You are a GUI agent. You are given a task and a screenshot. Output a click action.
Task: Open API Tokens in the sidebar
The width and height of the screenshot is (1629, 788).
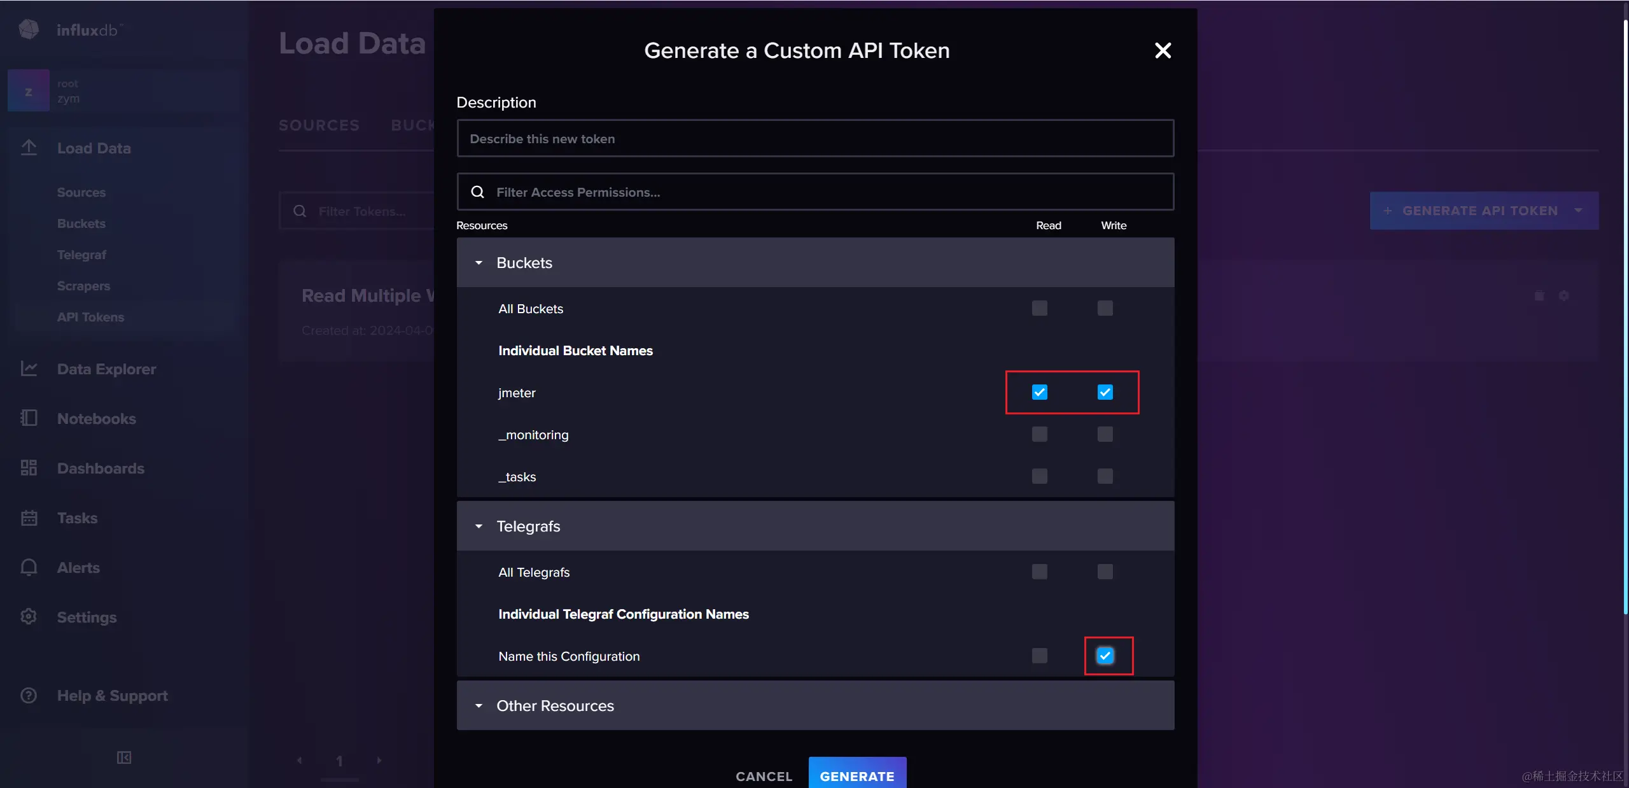click(x=90, y=317)
